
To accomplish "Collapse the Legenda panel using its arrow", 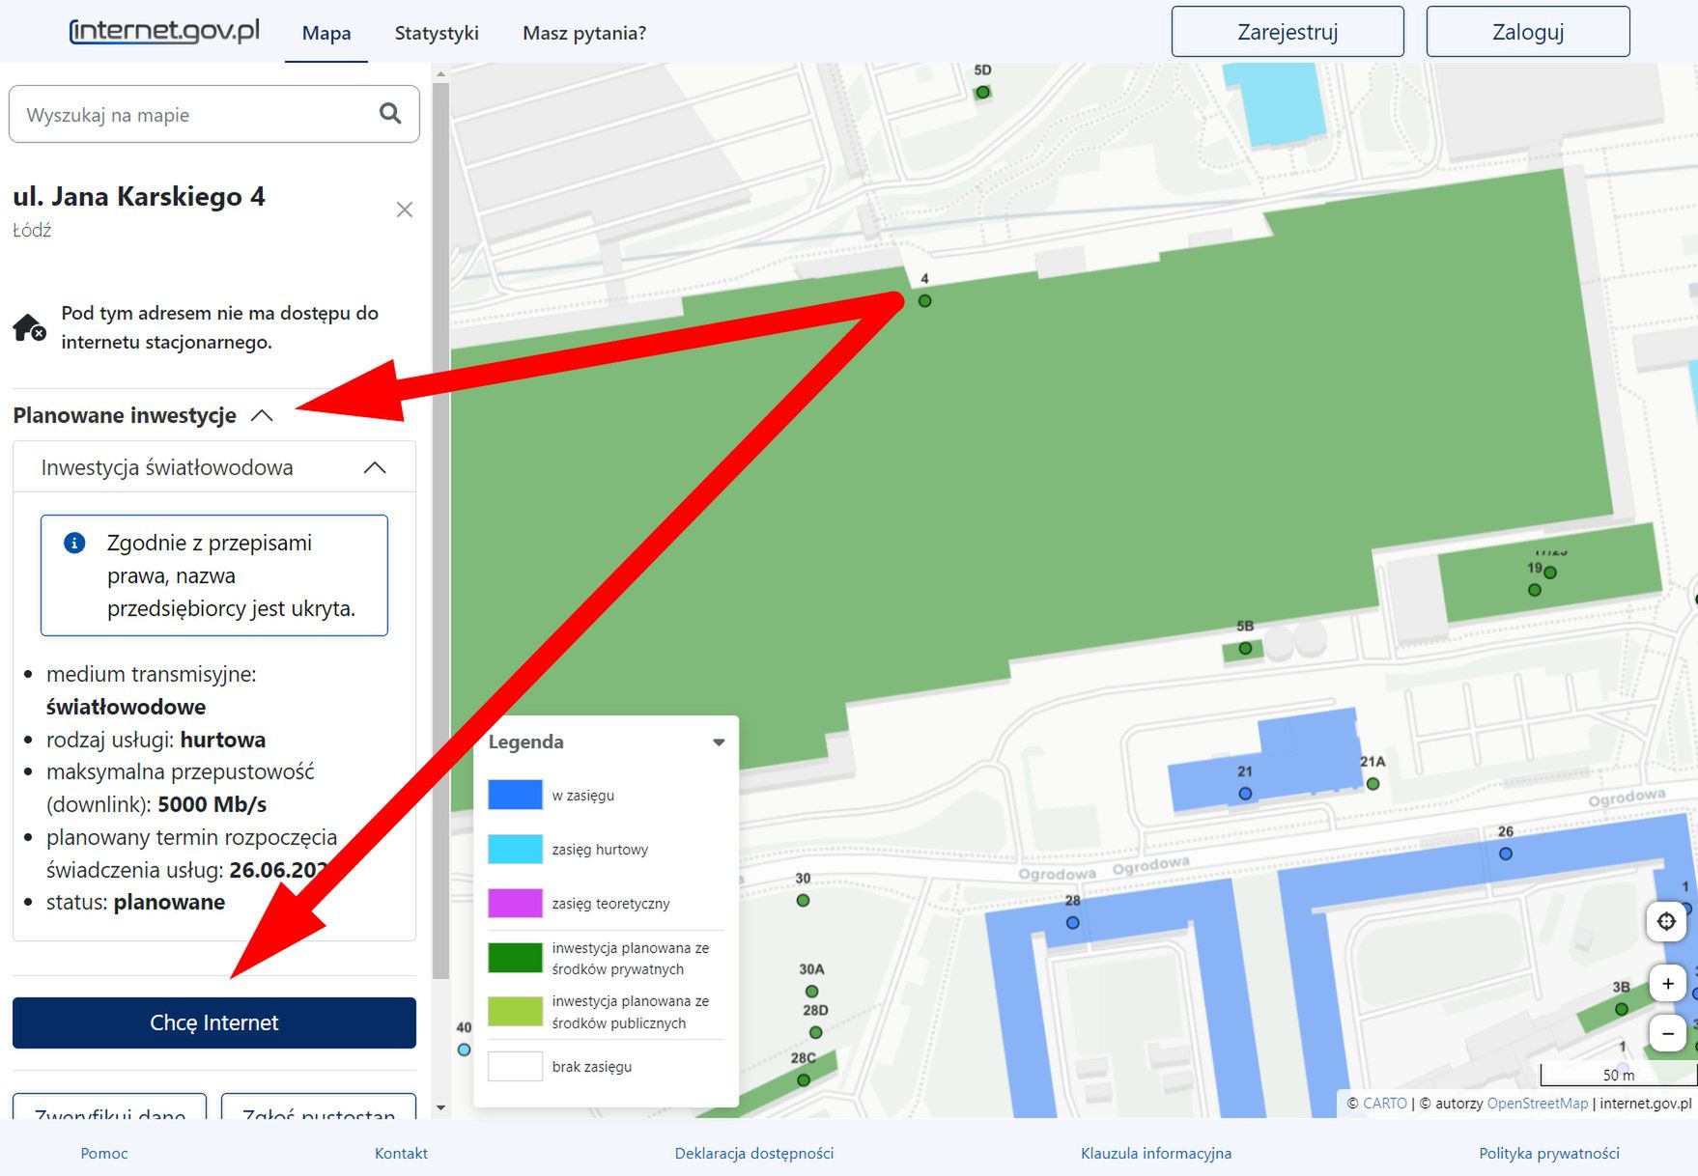I will [x=719, y=742].
